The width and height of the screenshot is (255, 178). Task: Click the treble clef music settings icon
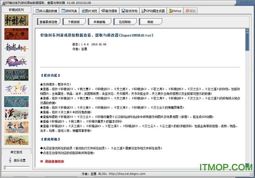(9, 160)
